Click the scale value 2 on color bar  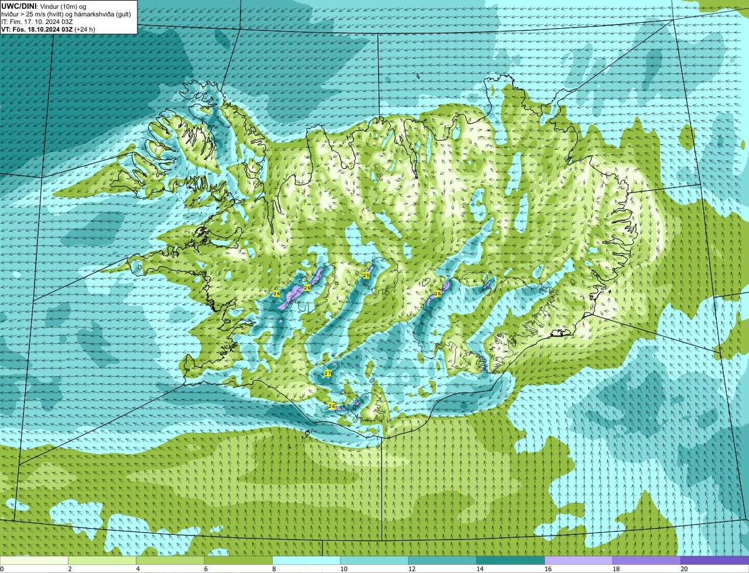tap(70, 569)
